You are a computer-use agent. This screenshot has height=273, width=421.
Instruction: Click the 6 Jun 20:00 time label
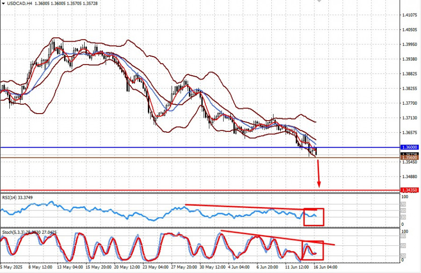267,267
